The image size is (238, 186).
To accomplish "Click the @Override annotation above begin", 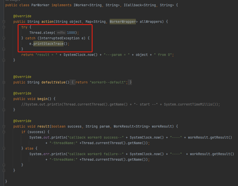I will point(22,94).
